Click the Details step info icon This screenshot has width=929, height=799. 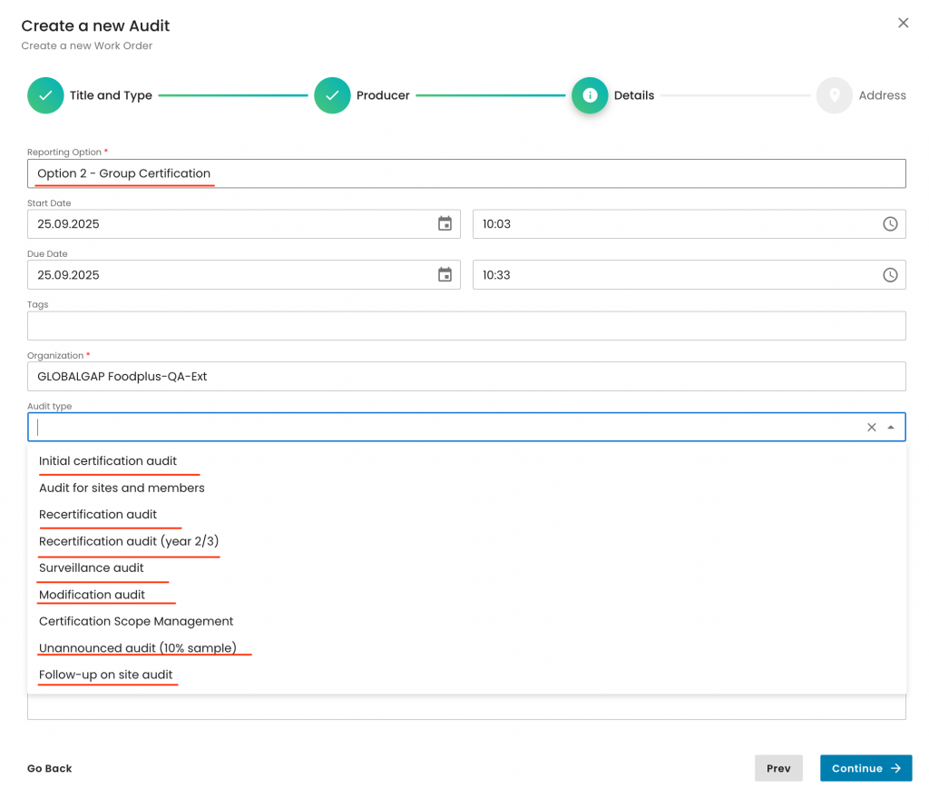[590, 95]
